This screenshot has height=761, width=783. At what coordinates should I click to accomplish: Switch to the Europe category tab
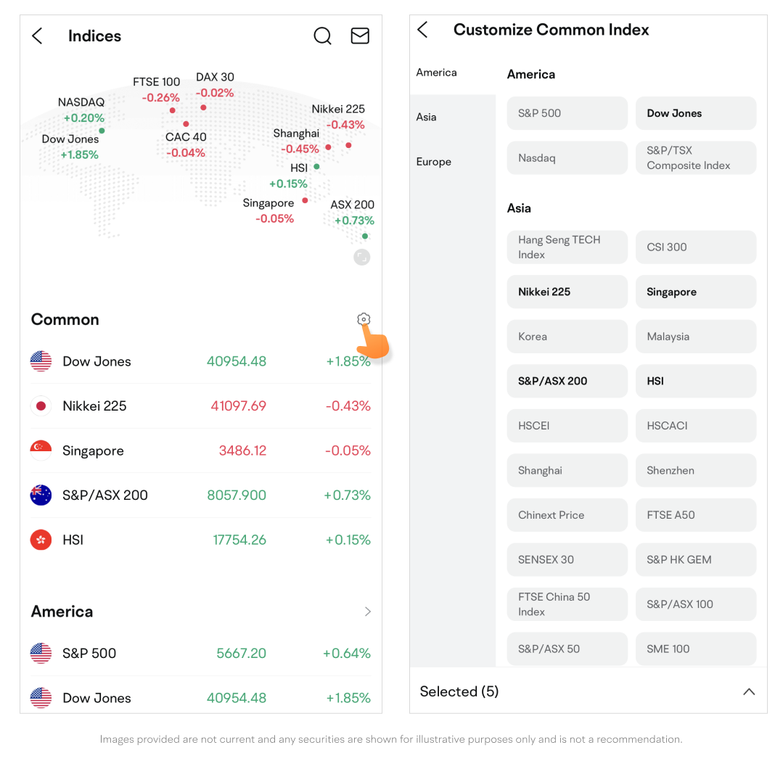[434, 162]
